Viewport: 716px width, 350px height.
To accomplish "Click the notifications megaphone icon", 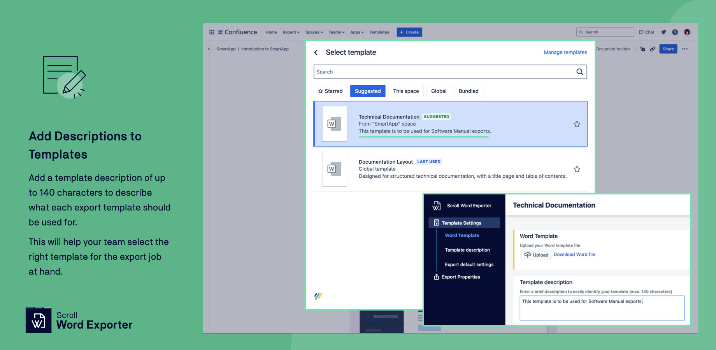I will (x=663, y=32).
